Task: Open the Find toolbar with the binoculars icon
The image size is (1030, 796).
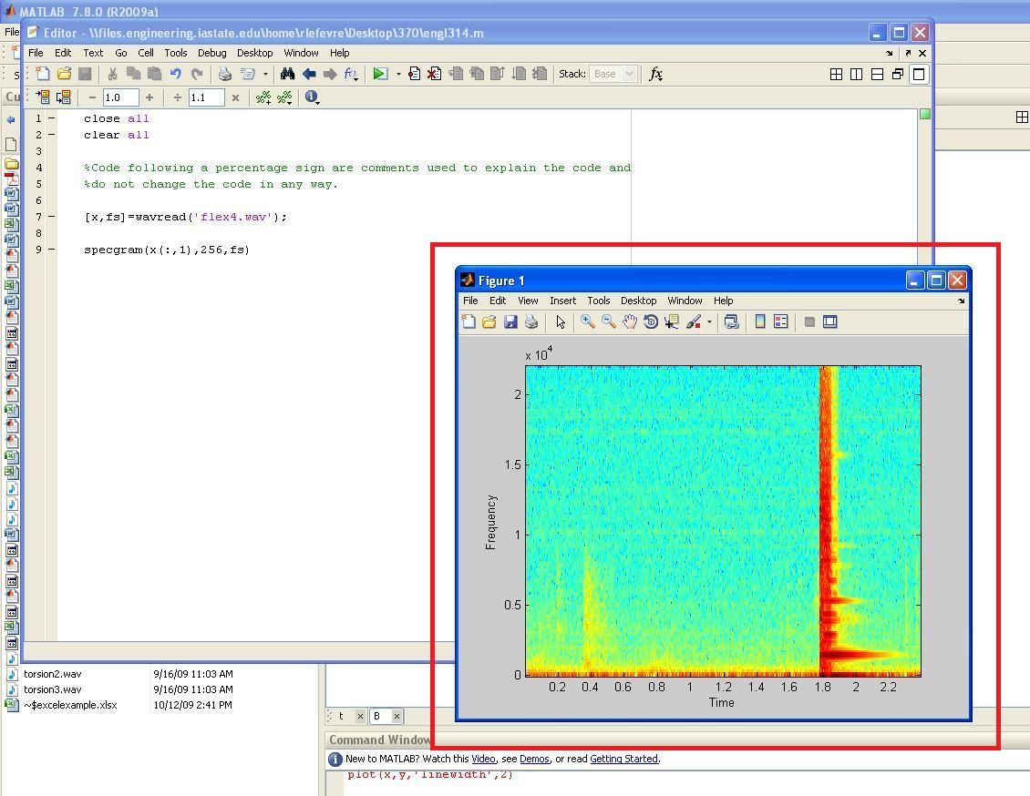Action: pos(288,74)
